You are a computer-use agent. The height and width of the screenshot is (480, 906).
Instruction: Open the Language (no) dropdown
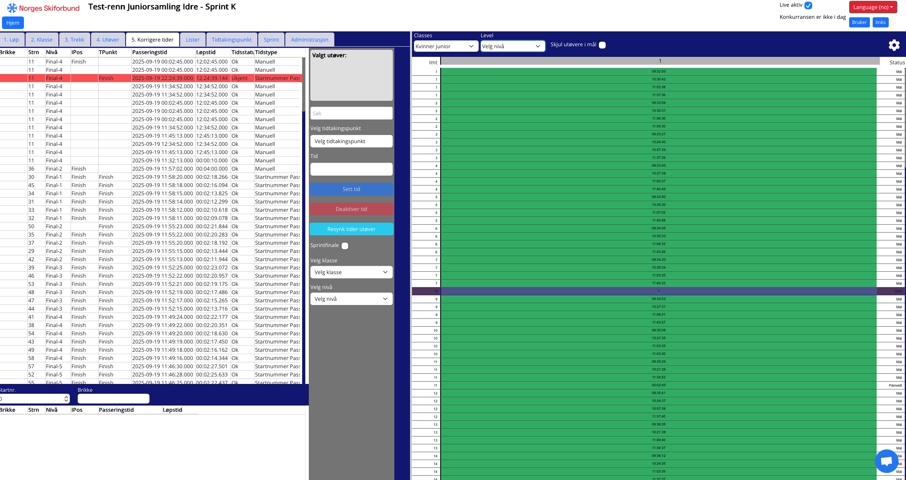click(873, 7)
